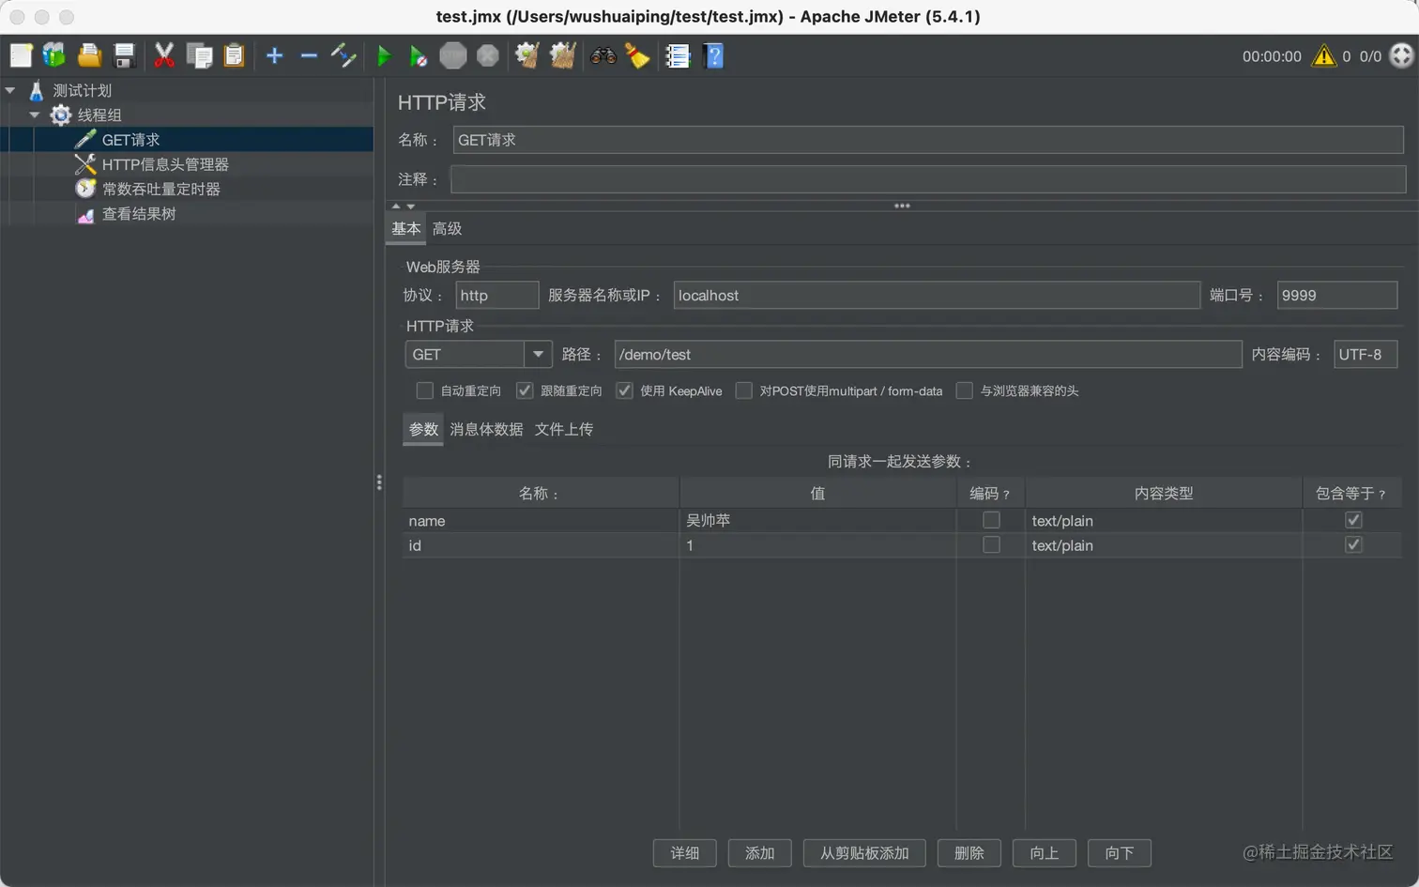
Task: Paste from clipboard icon
Action: coord(234,56)
